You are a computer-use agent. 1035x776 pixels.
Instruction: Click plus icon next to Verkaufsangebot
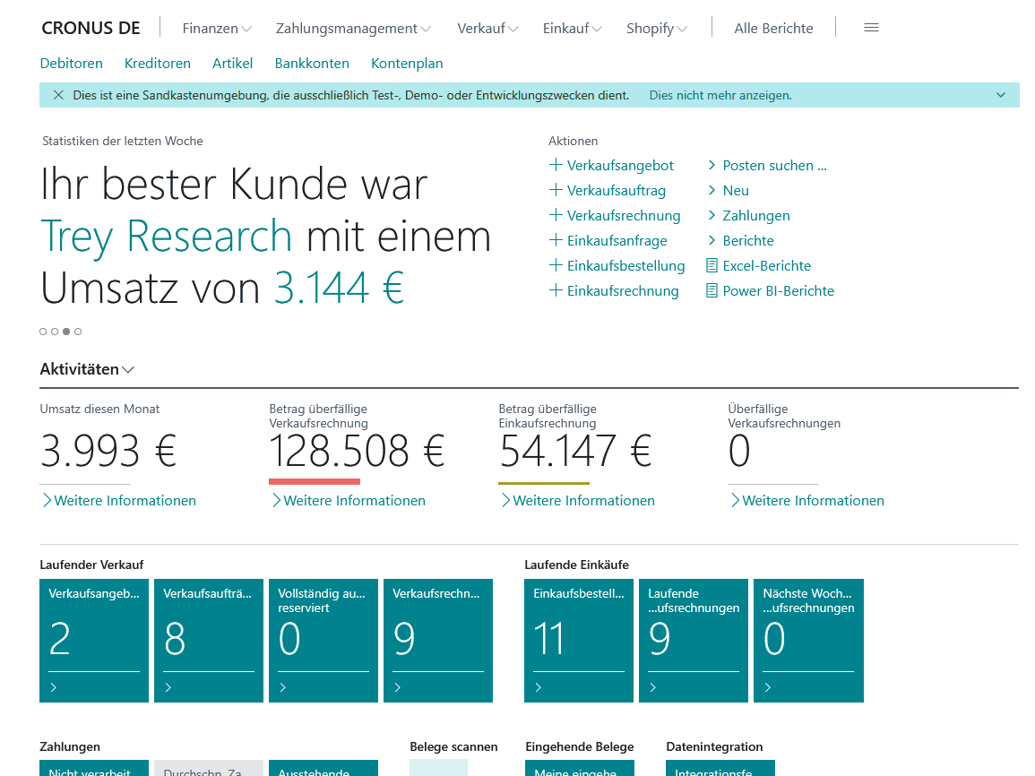tap(556, 165)
